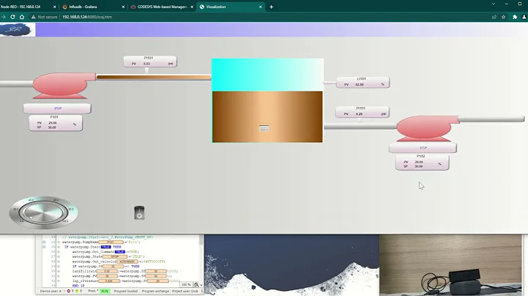Image resolution: width=528 pixels, height=296 pixels.
Task: Click LI101 level indicator panel
Action: click(x=363, y=82)
